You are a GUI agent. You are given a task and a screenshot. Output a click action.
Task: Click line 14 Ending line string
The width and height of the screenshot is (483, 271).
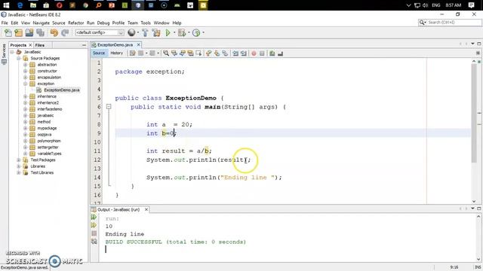tap(247, 178)
